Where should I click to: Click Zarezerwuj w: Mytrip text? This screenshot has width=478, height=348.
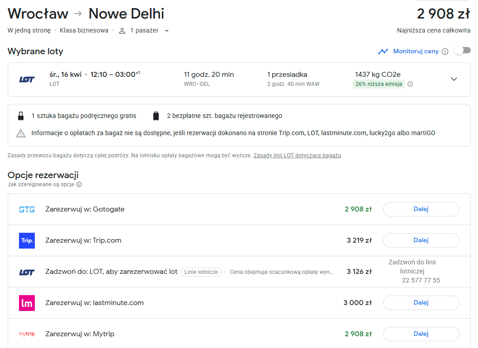[x=80, y=334]
